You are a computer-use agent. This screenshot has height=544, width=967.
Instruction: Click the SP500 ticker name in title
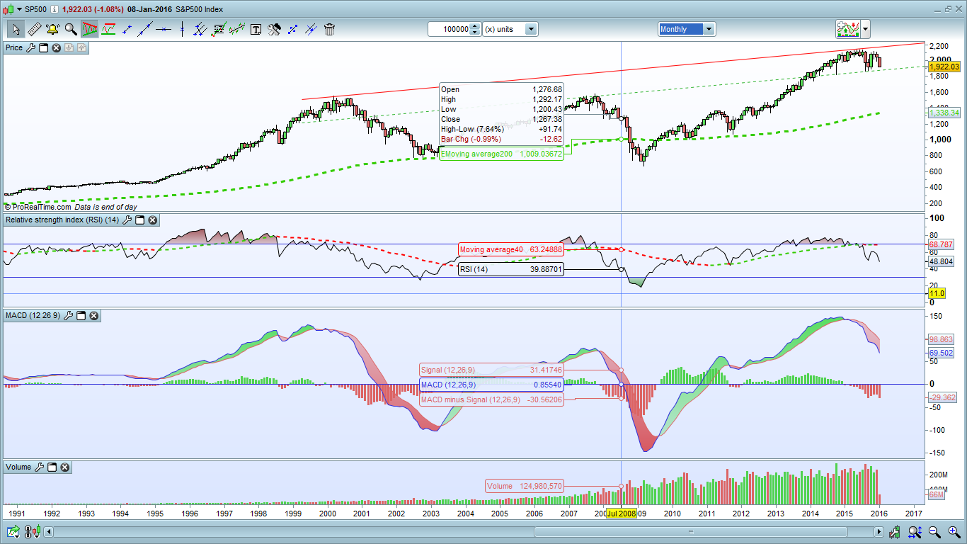(35, 8)
